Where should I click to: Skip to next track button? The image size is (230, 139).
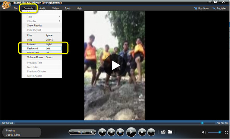pos(151,132)
